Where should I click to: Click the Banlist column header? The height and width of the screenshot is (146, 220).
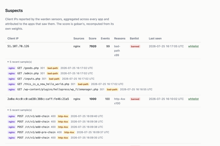(x=134, y=38)
